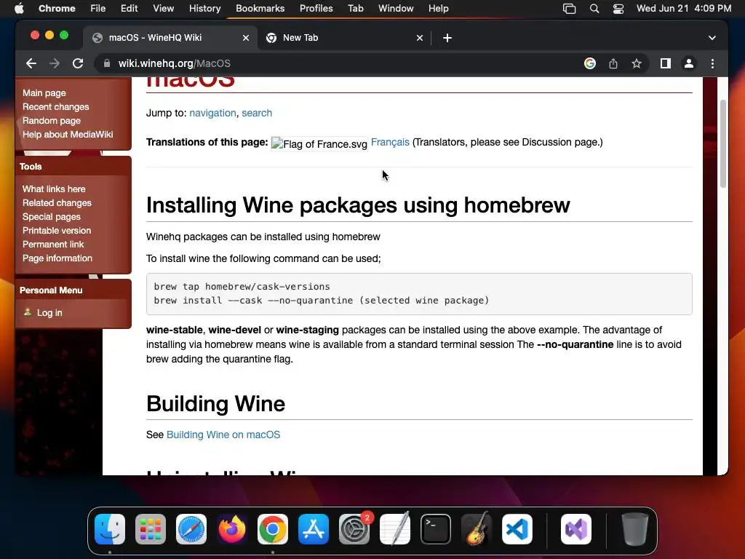Open a new tab with plus button
Screen dimensions: 745x559
(x=447, y=38)
